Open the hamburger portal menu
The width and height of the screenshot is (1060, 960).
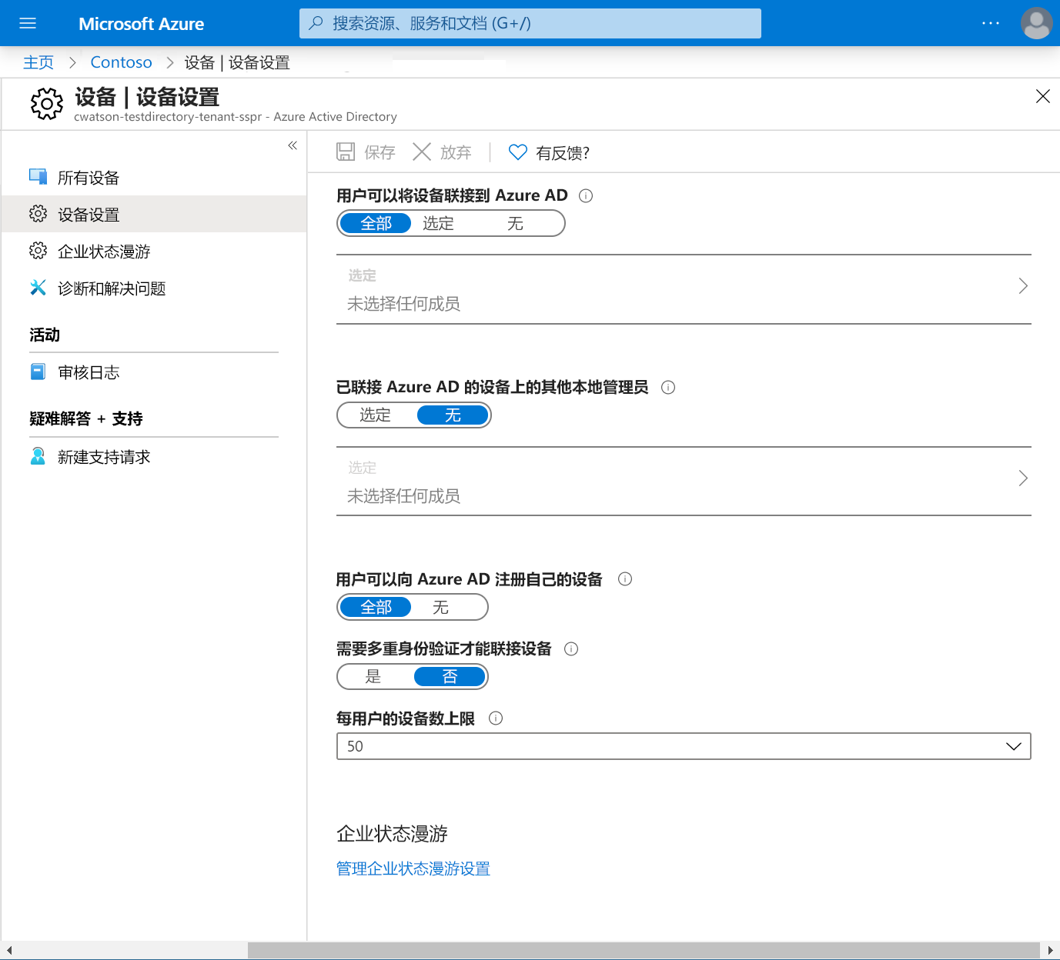click(x=28, y=23)
